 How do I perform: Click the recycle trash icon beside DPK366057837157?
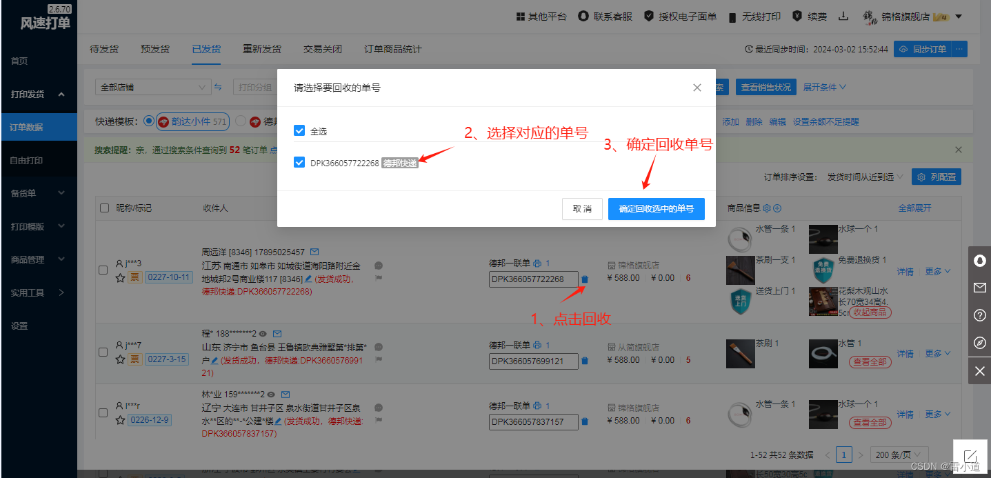tap(585, 421)
